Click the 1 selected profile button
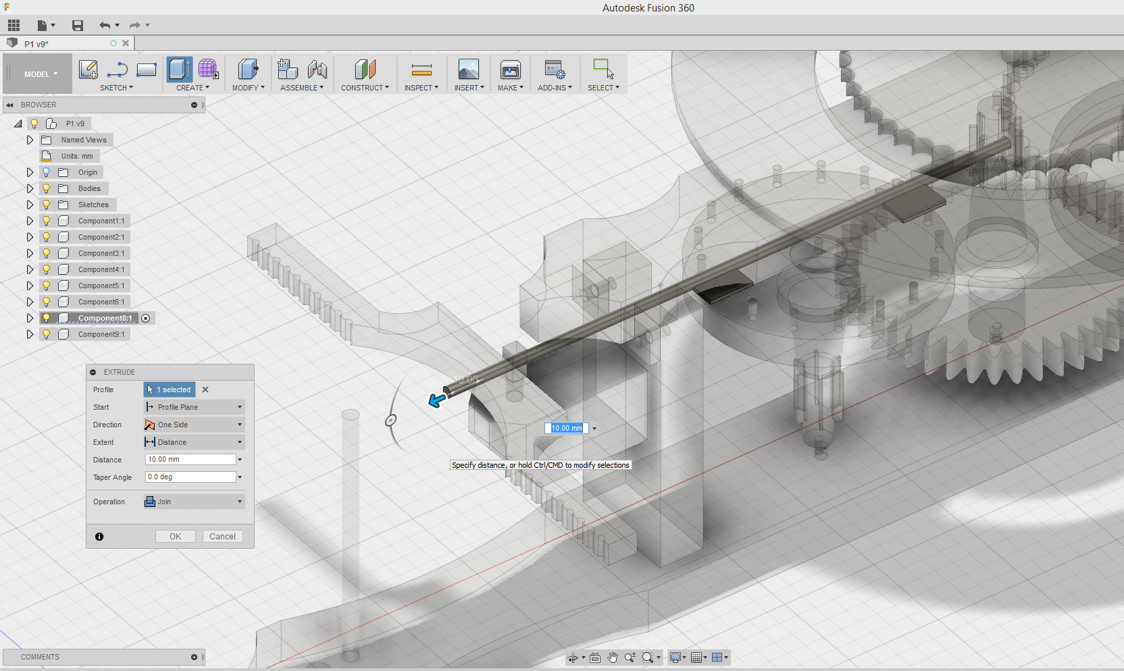Image resolution: width=1124 pixels, height=671 pixels. click(x=170, y=390)
